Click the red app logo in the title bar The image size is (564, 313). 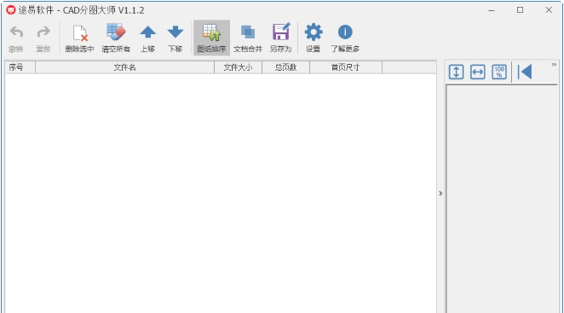[11, 10]
